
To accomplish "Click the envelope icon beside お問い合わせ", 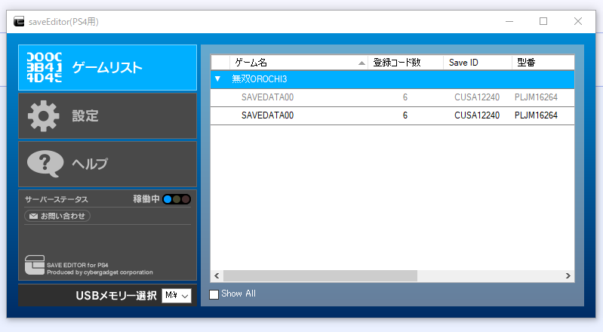I will [32, 217].
